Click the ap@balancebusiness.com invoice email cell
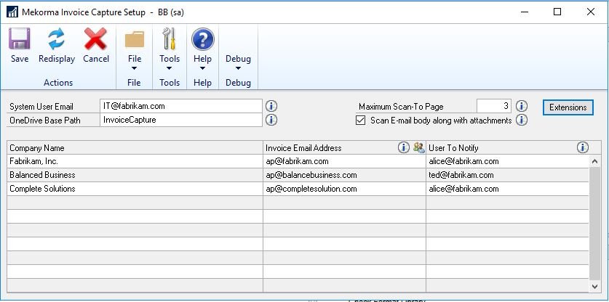 pyautogui.click(x=344, y=175)
